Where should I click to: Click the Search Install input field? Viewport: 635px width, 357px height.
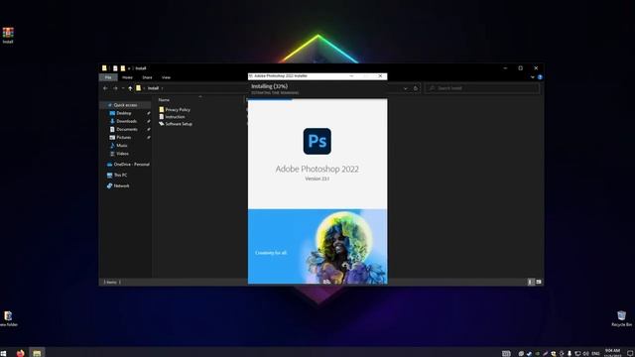coord(482,88)
